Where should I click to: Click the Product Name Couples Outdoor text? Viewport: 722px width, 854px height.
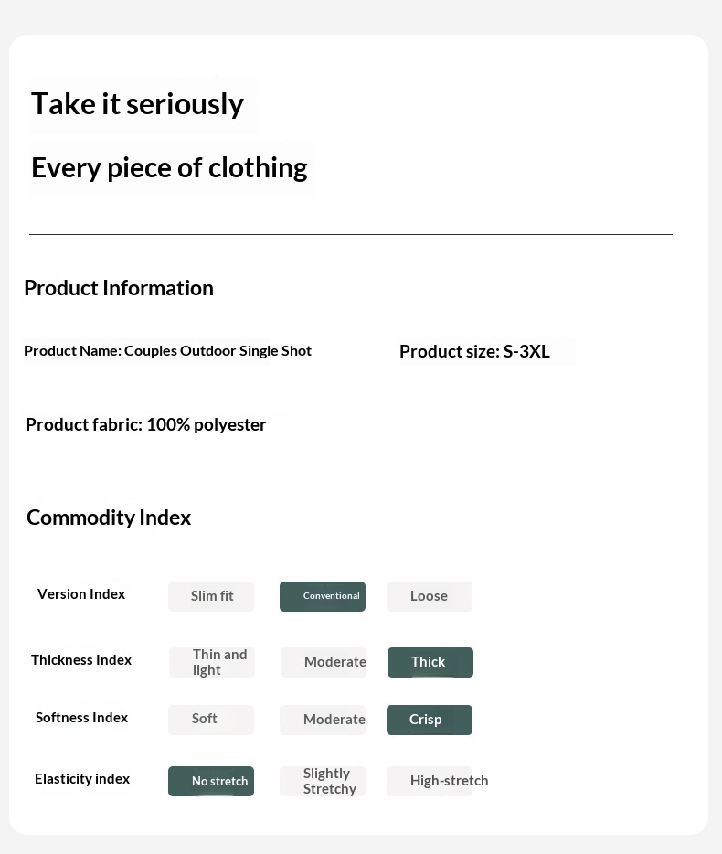point(167,351)
